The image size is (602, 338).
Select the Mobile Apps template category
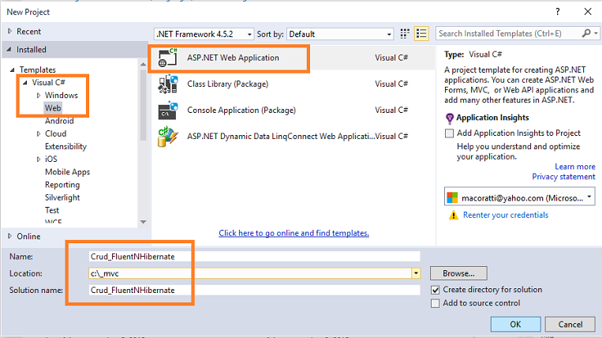click(x=67, y=172)
